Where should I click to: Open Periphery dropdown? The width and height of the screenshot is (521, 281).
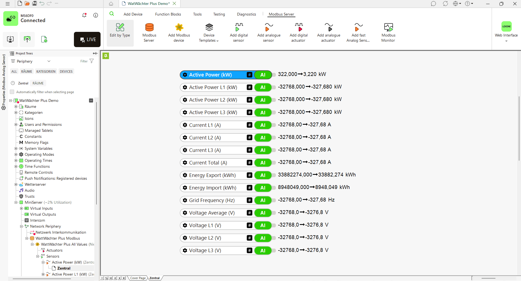[x=31, y=61]
